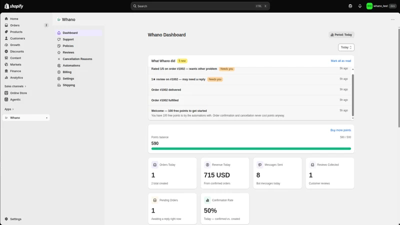Open the Whano Support page icon
Screen dimensions: 400x225
click(59, 39)
